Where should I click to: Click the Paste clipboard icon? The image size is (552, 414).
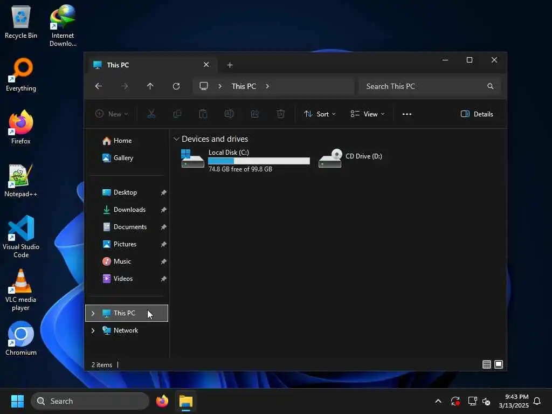[x=203, y=114]
